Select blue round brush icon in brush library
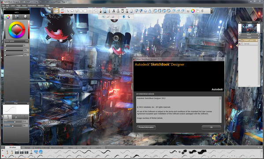264x159 pixels. click(x=41, y=152)
